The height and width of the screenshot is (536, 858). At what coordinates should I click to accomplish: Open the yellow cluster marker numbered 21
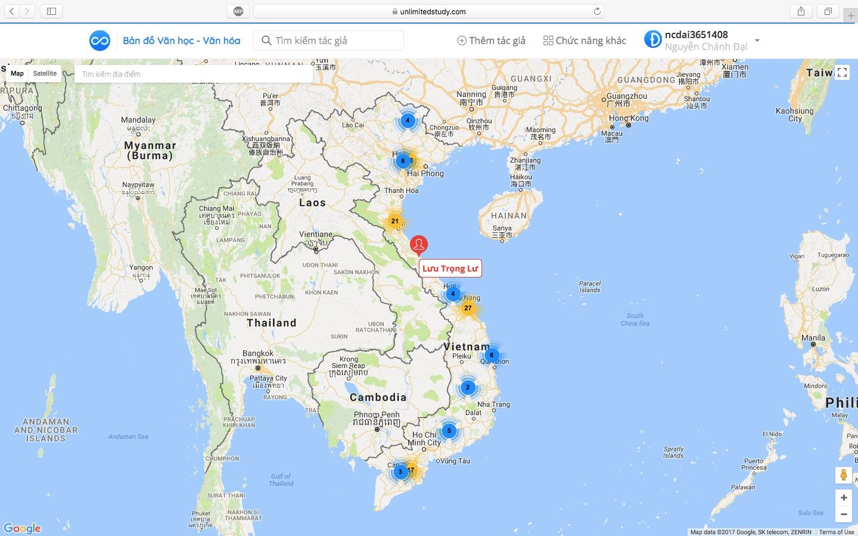click(394, 221)
